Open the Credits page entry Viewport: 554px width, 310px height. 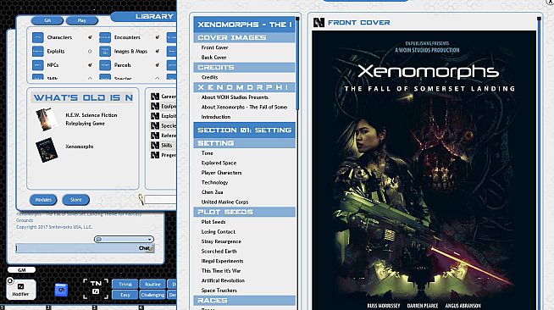coord(209,77)
